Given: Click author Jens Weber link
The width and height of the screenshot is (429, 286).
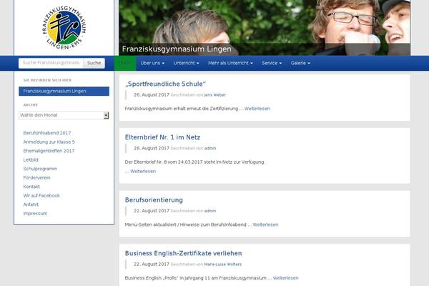Looking at the screenshot, I should pyautogui.click(x=215, y=95).
